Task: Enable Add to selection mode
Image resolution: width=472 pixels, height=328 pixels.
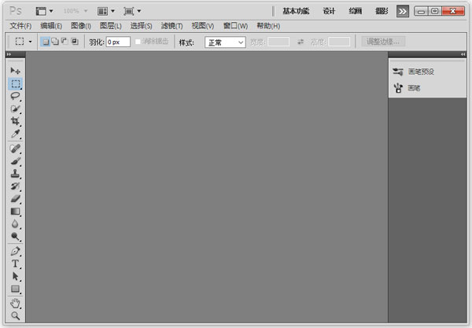Action: pos(54,42)
